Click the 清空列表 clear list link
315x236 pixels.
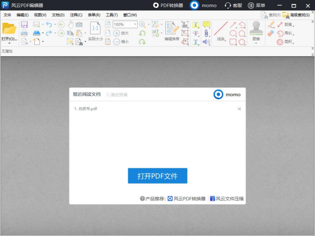tap(117, 94)
